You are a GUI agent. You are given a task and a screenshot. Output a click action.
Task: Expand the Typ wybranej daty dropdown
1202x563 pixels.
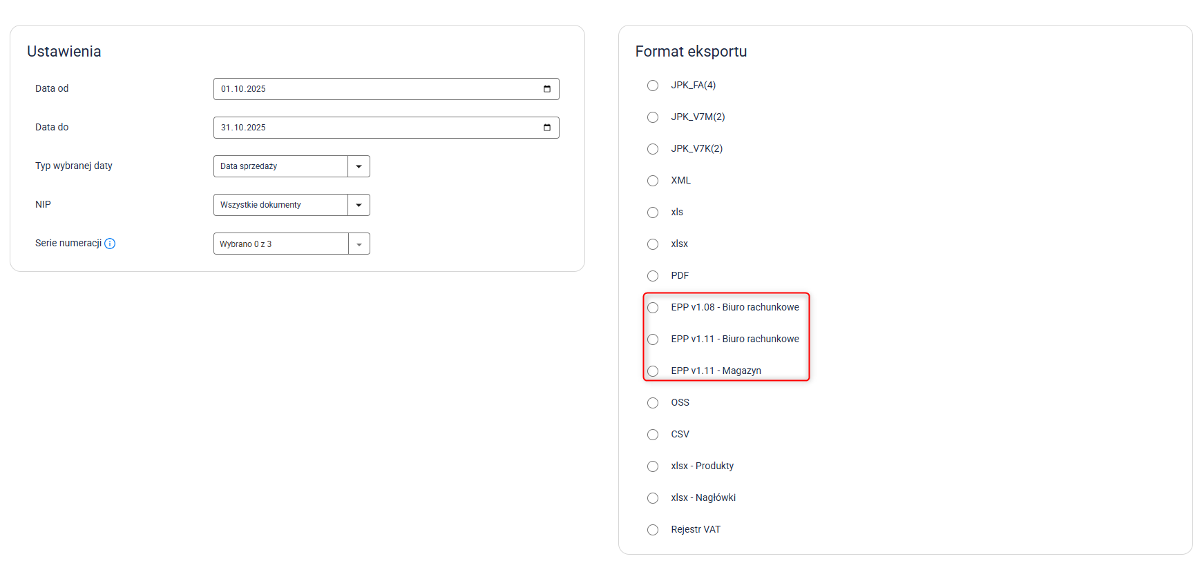point(359,166)
